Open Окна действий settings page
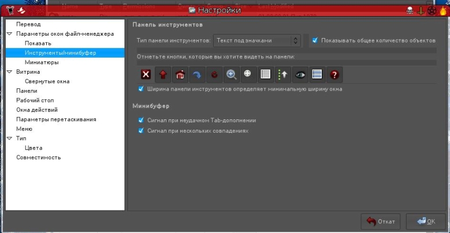The image size is (450, 233). 37,110
